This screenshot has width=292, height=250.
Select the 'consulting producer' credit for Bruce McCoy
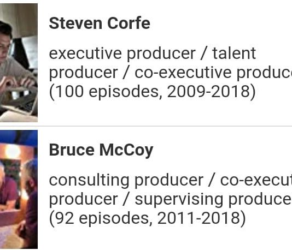[x=126, y=180]
